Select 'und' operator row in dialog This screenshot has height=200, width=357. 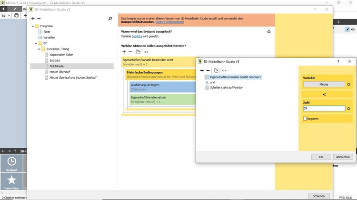point(212,82)
